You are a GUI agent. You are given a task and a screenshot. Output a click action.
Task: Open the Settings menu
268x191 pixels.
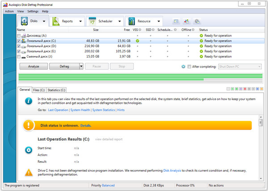(33, 11)
